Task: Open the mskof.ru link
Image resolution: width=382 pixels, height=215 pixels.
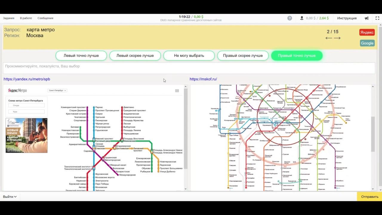Action: click(x=203, y=79)
